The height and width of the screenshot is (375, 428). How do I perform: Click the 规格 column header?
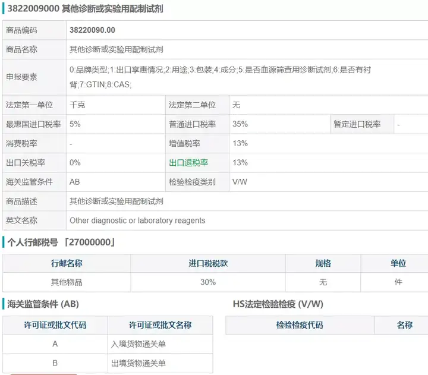point(323,263)
